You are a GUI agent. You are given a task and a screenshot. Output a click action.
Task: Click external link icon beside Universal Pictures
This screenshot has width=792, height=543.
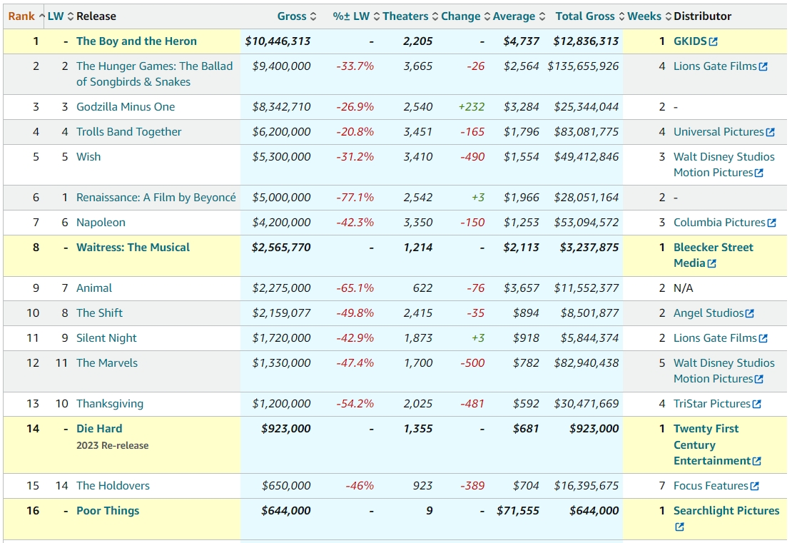click(x=771, y=132)
